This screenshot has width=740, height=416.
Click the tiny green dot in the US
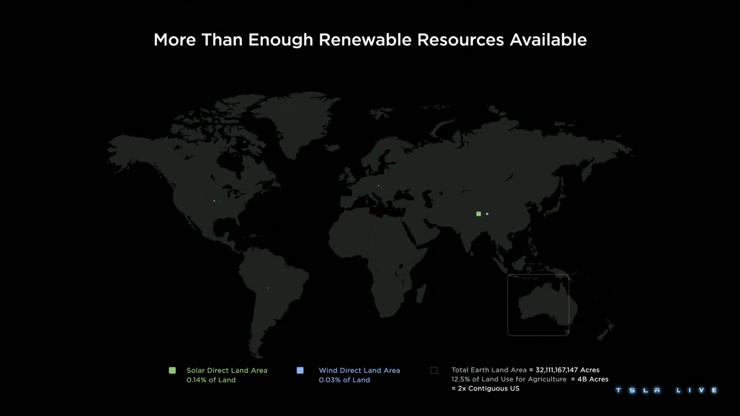[x=214, y=201]
